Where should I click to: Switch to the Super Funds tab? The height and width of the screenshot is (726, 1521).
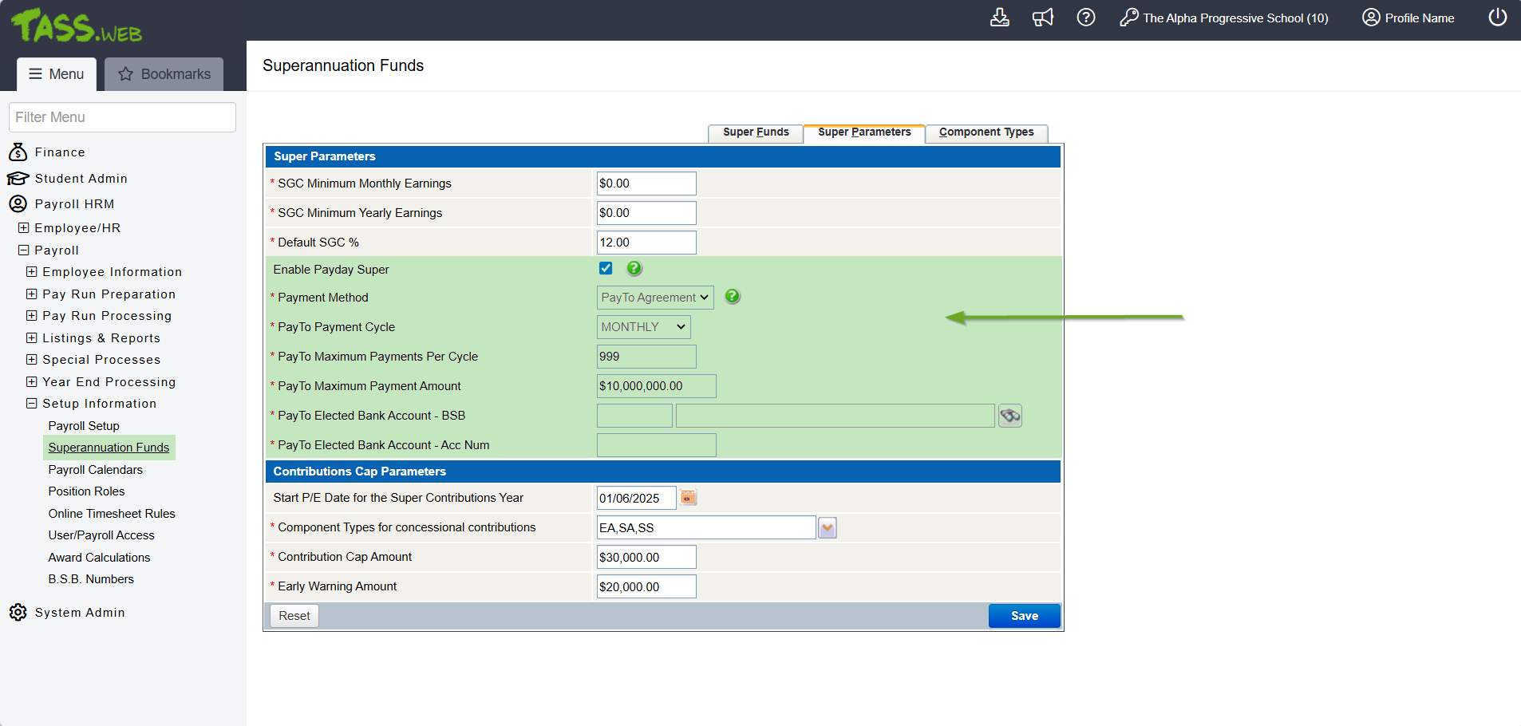pos(756,132)
